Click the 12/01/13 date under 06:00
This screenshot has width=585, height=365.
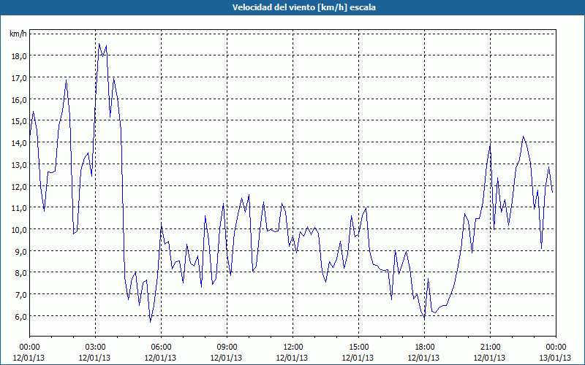(160, 358)
